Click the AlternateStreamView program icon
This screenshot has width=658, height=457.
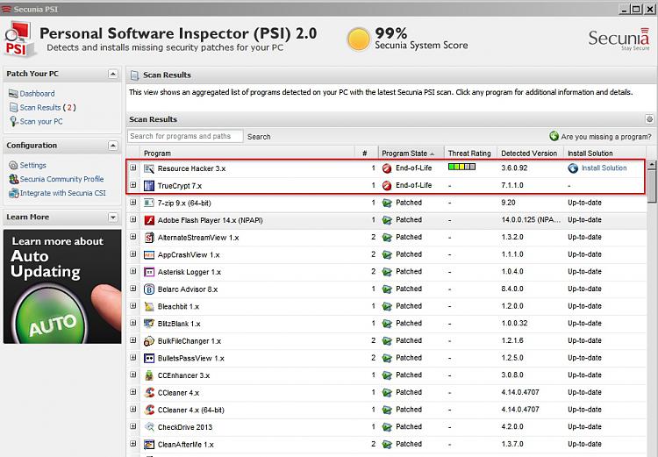[x=149, y=238]
